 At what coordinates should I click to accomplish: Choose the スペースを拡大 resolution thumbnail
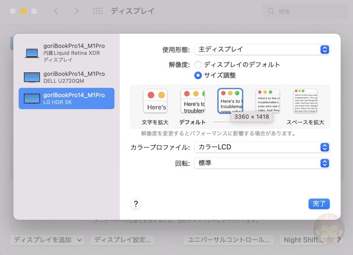coord(305,101)
